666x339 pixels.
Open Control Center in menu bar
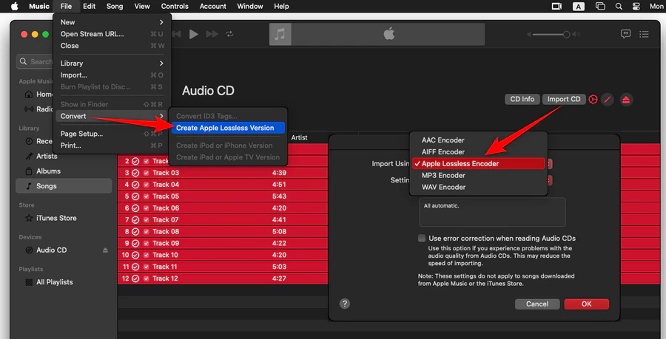(636, 6)
